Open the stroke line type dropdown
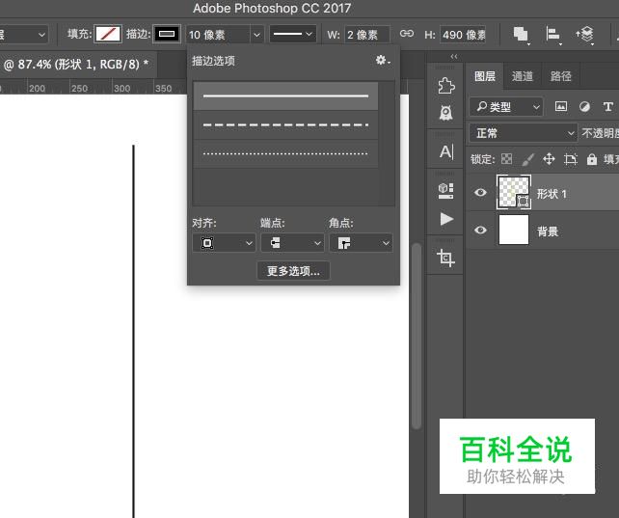Viewport: 619px width, 518px height. point(293,35)
